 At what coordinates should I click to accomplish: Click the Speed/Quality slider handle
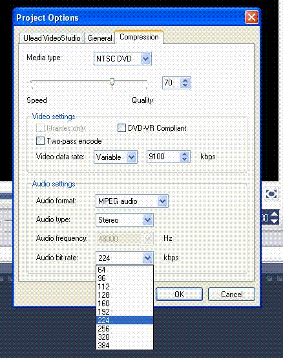pyautogui.click(x=112, y=82)
